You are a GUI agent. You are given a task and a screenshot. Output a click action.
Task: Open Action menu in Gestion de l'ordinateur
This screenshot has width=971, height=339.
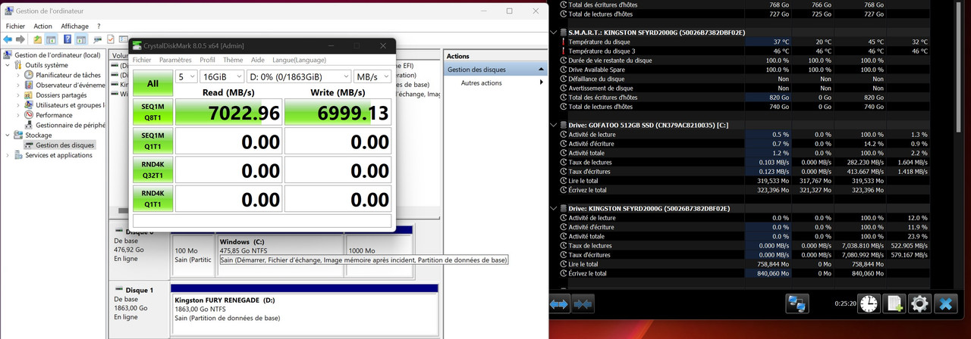click(43, 26)
